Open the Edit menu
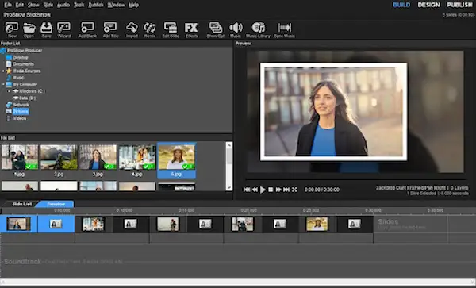This screenshot has width=476, height=288. point(19,6)
